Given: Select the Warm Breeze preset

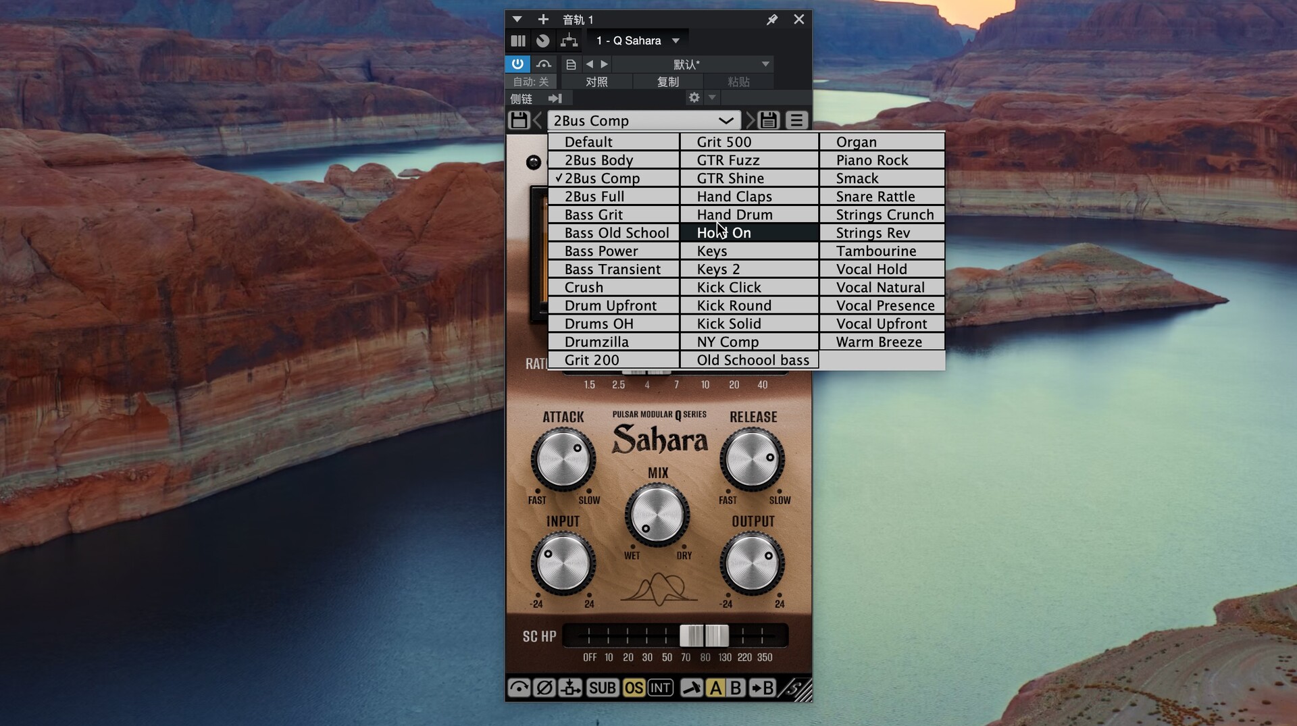Looking at the screenshot, I should 882,342.
